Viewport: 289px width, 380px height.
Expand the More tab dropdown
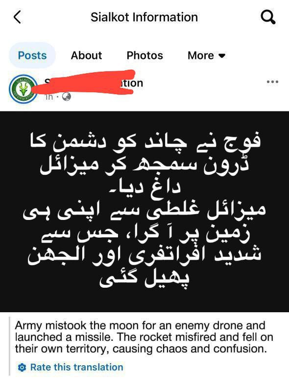coord(207,55)
